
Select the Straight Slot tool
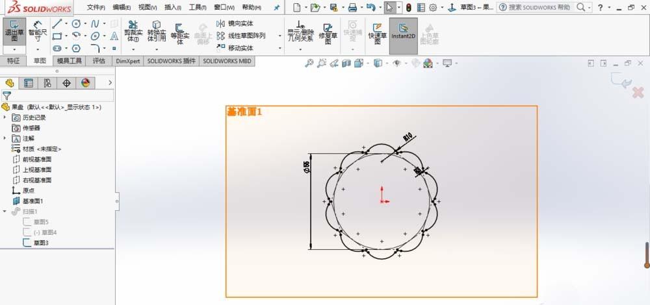57,49
